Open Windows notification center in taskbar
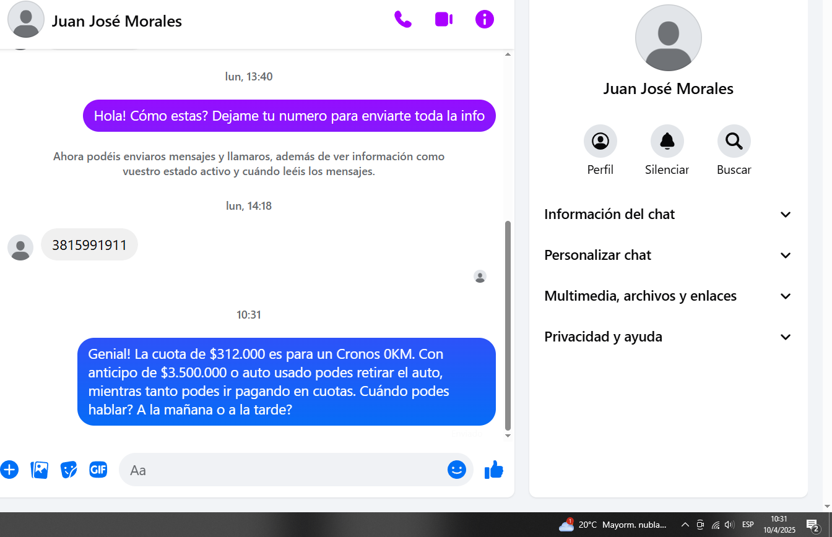 tap(813, 525)
